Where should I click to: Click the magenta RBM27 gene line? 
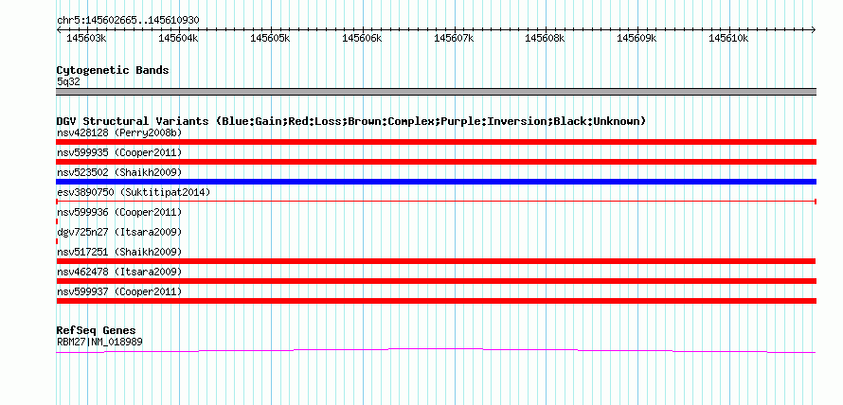(436, 351)
